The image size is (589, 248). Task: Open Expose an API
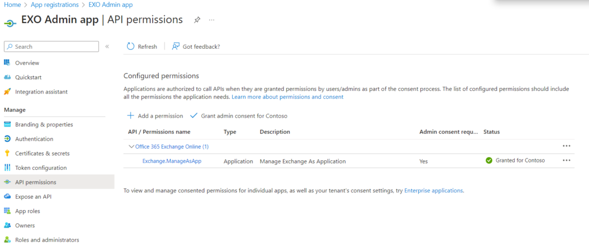coord(33,197)
